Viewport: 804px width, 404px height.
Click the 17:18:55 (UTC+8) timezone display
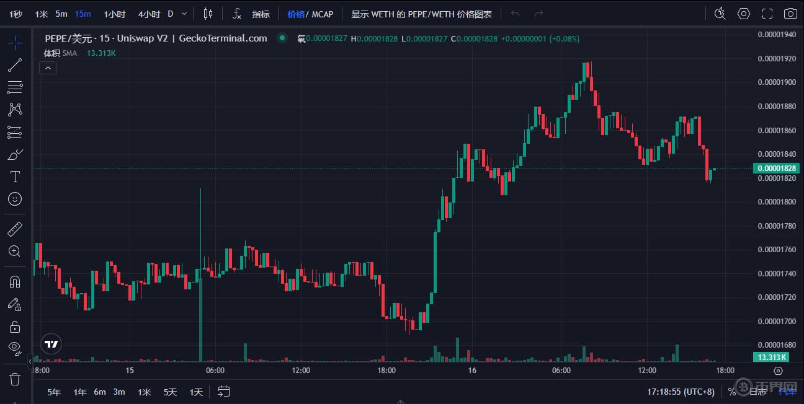point(681,392)
